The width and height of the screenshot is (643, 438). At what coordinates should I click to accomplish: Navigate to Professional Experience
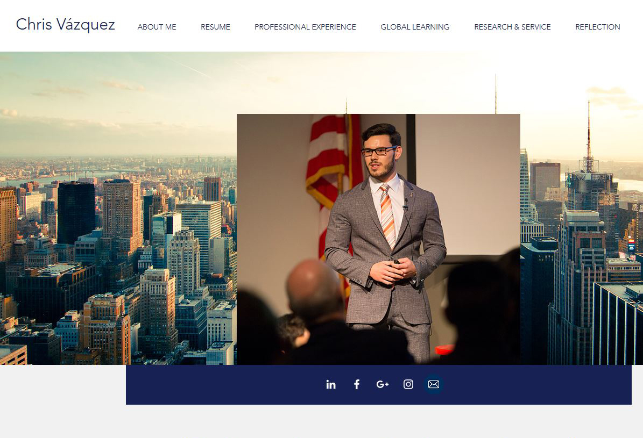(x=305, y=27)
